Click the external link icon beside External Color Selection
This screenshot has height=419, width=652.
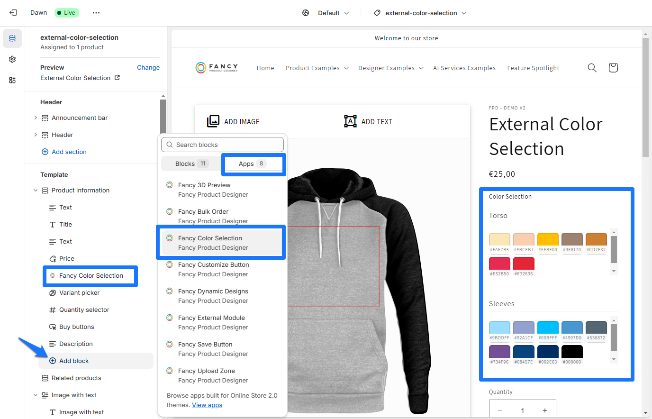(117, 78)
